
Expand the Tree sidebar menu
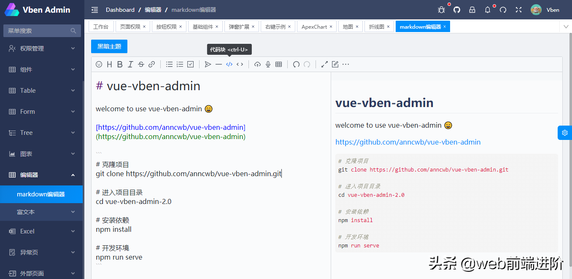(x=41, y=133)
